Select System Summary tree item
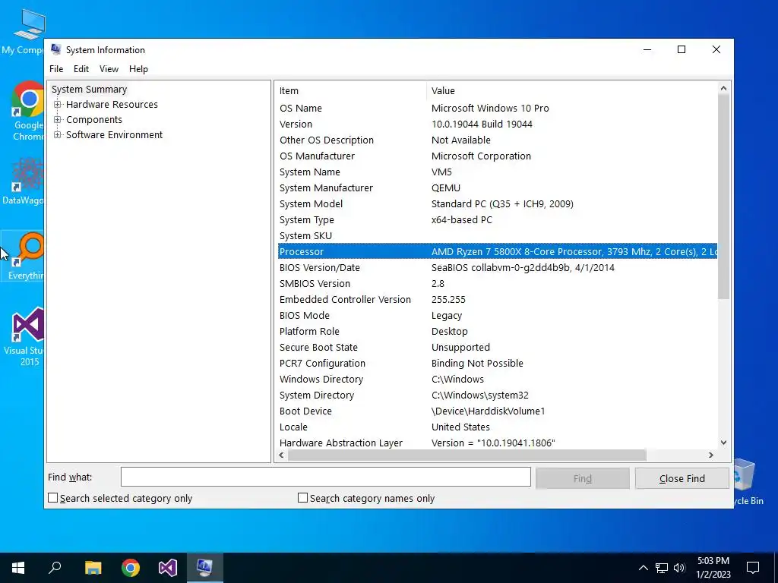778x583 pixels. pos(90,90)
